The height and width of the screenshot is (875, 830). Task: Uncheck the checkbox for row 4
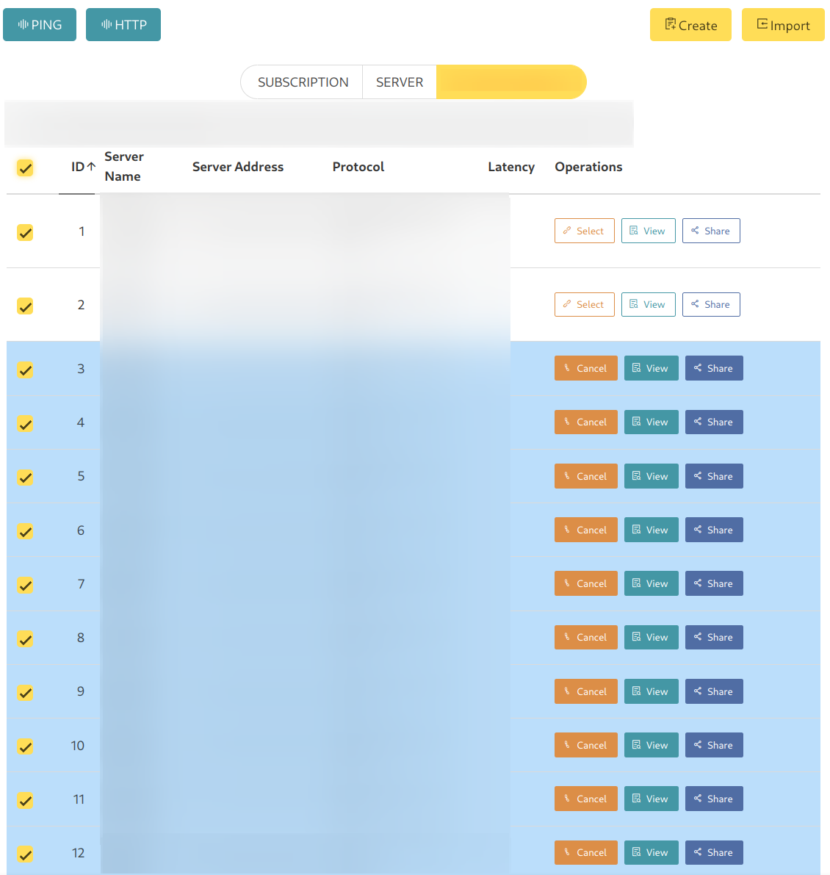tap(25, 424)
